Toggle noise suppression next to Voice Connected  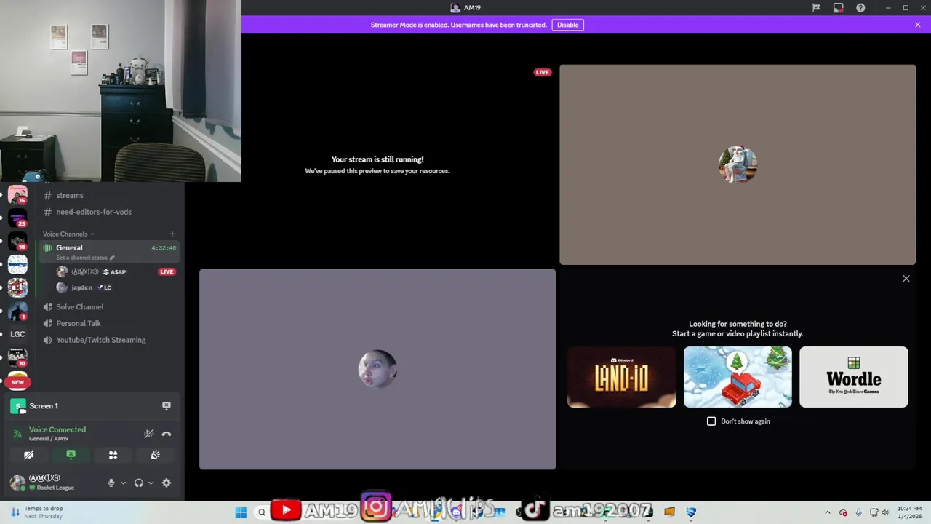pos(149,434)
